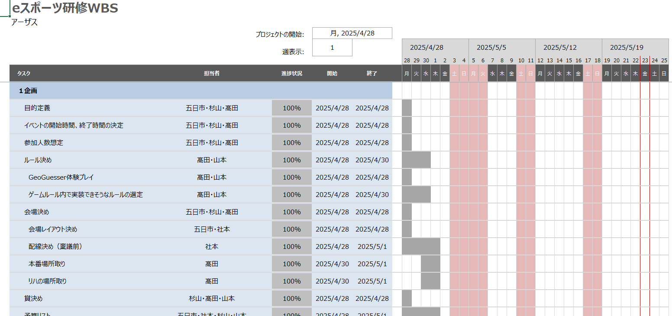
Task: Select the 進捗状況 column header
Action: pyautogui.click(x=291, y=74)
